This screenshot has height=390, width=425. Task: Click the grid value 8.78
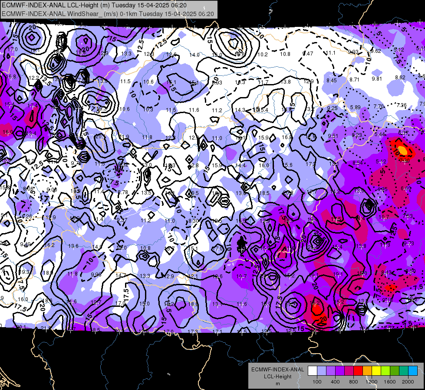coord(123,192)
